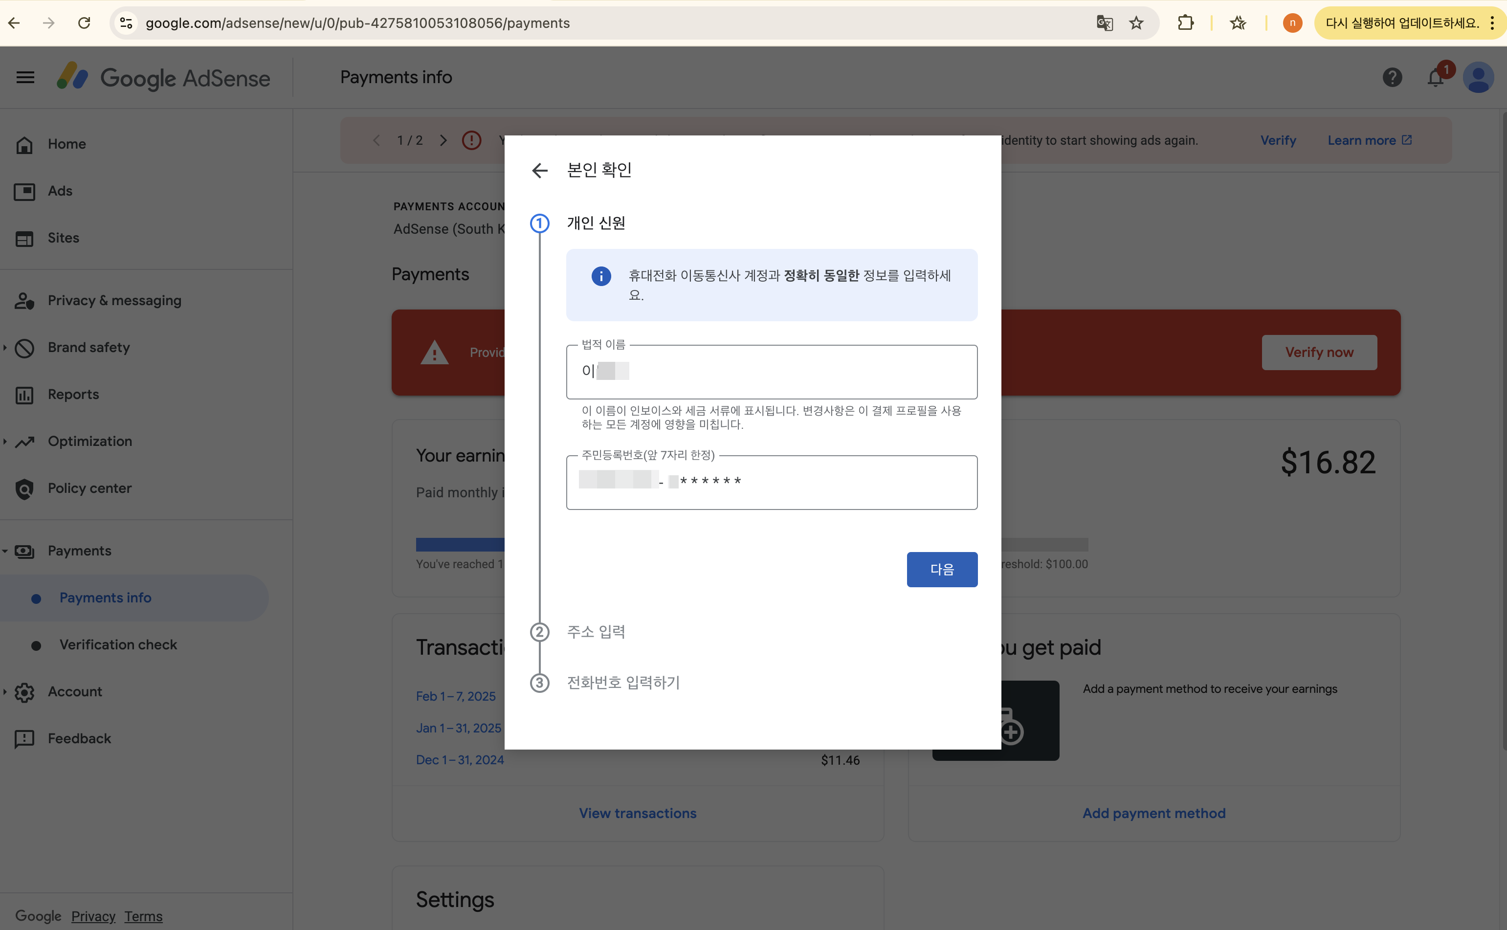Collapse the Payments sidebar section
This screenshot has height=930, width=1507.
pyautogui.click(x=5, y=551)
